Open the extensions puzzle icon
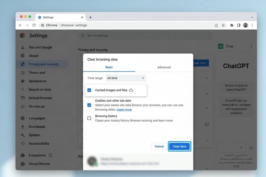Viewport: 266px width, 177px height. tap(231, 25)
